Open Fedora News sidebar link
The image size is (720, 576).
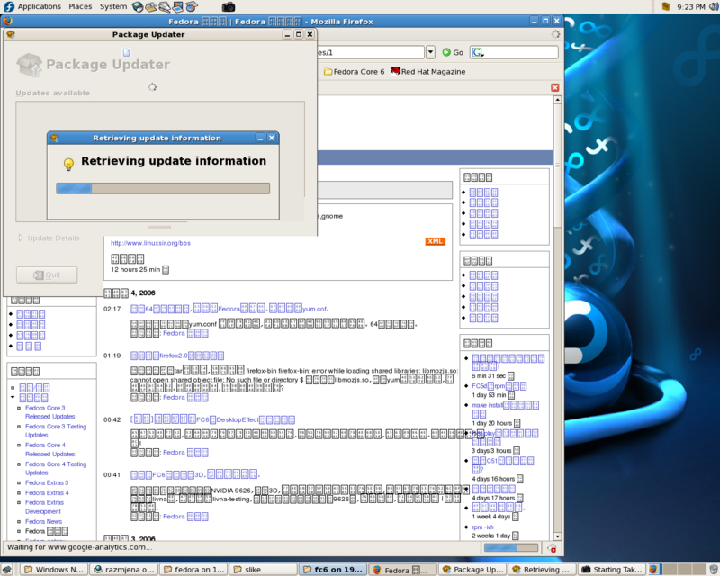(x=43, y=521)
